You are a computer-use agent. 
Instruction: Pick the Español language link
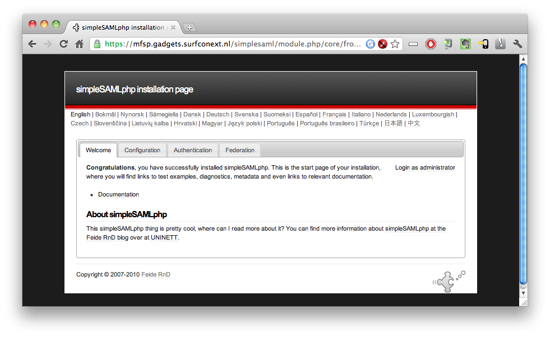point(307,115)
